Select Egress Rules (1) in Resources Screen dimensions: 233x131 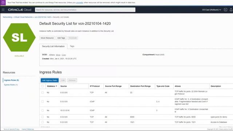[11, 85]
